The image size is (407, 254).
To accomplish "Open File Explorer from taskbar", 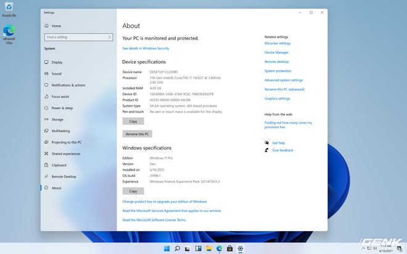I will click(x=208, y=248).
